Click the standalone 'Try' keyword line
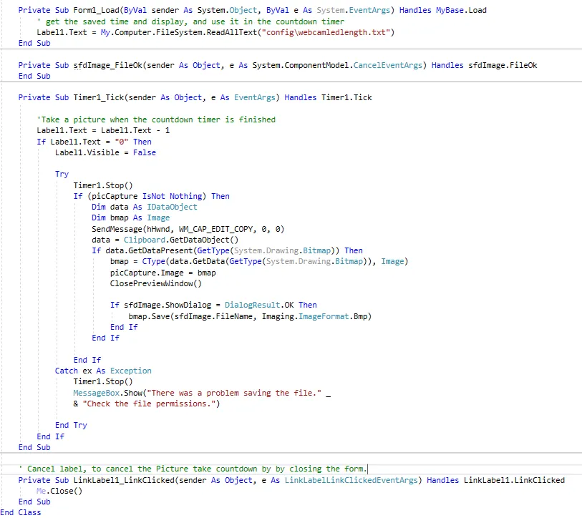 62,174
